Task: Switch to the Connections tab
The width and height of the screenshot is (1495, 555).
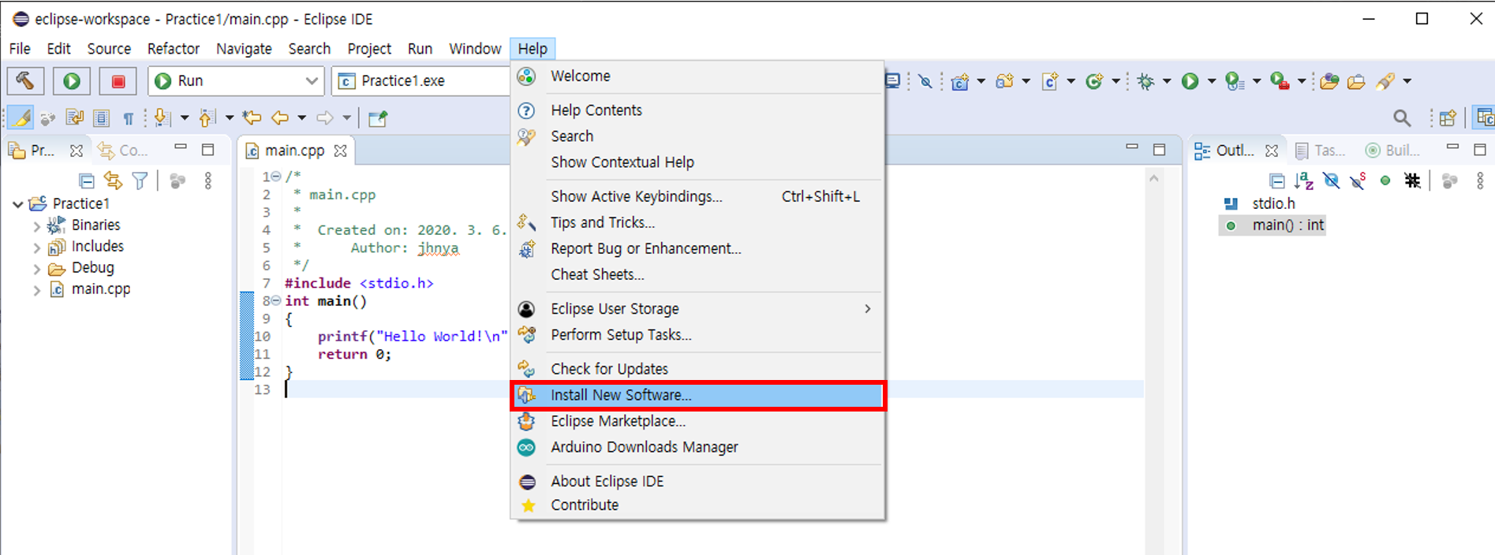Action: coord(122,150)
